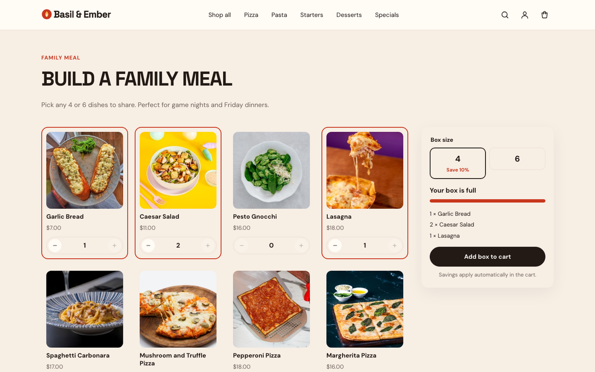Click the Basil & Ember flame logo
Screen dimensions: 595x372
pyautogui.click(x=76, y=14)
